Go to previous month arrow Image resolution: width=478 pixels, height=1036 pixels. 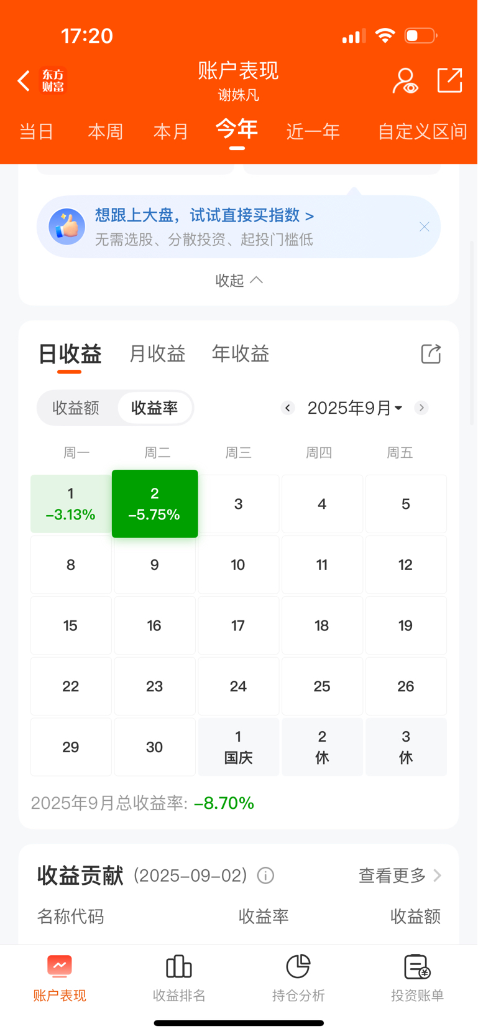(287, 408)
